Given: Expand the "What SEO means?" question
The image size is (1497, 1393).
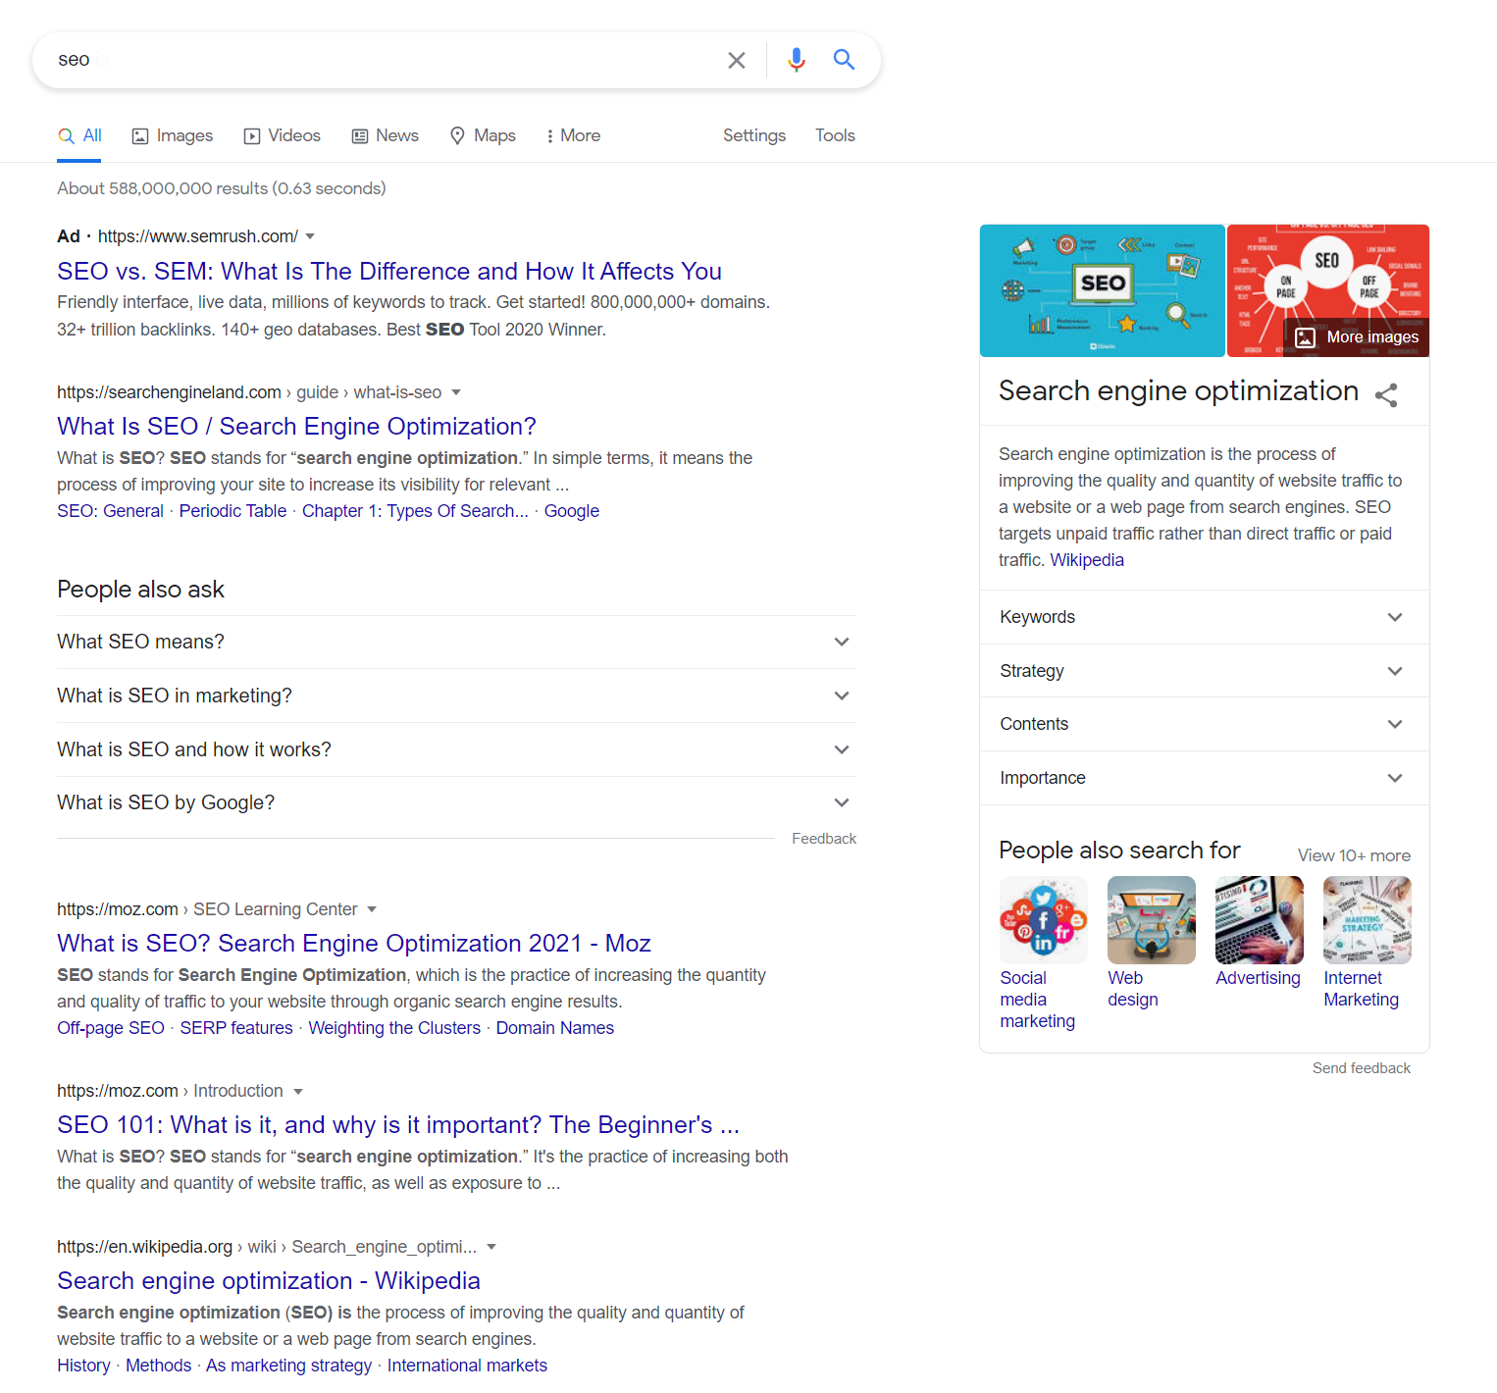Looking at the screenshot, I should click(x=456, y=642).
